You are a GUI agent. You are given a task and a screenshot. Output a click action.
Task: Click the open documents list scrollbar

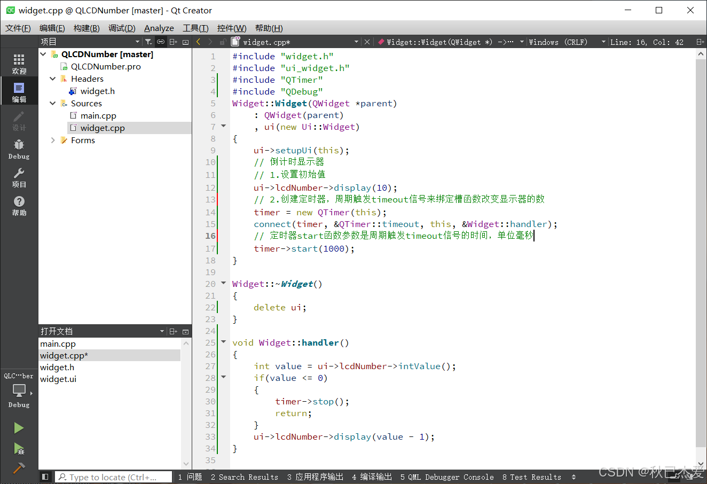click(x=186, y=403)
